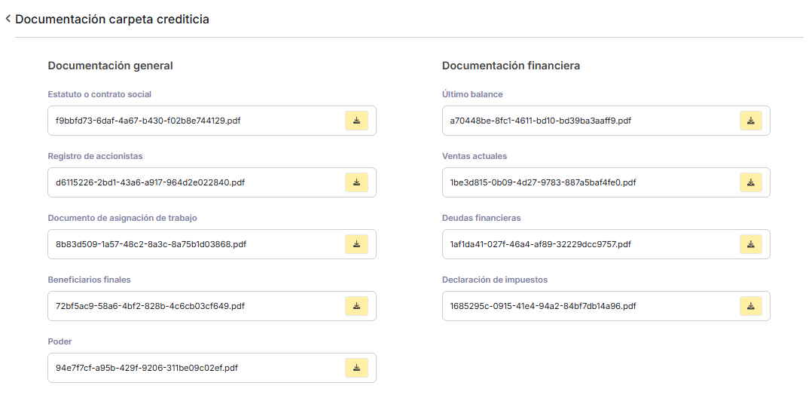The width and height of the screenshot is (809, 407).
Task: Select the 94e7f7cf filename under Poder
Action: (147, 368)
